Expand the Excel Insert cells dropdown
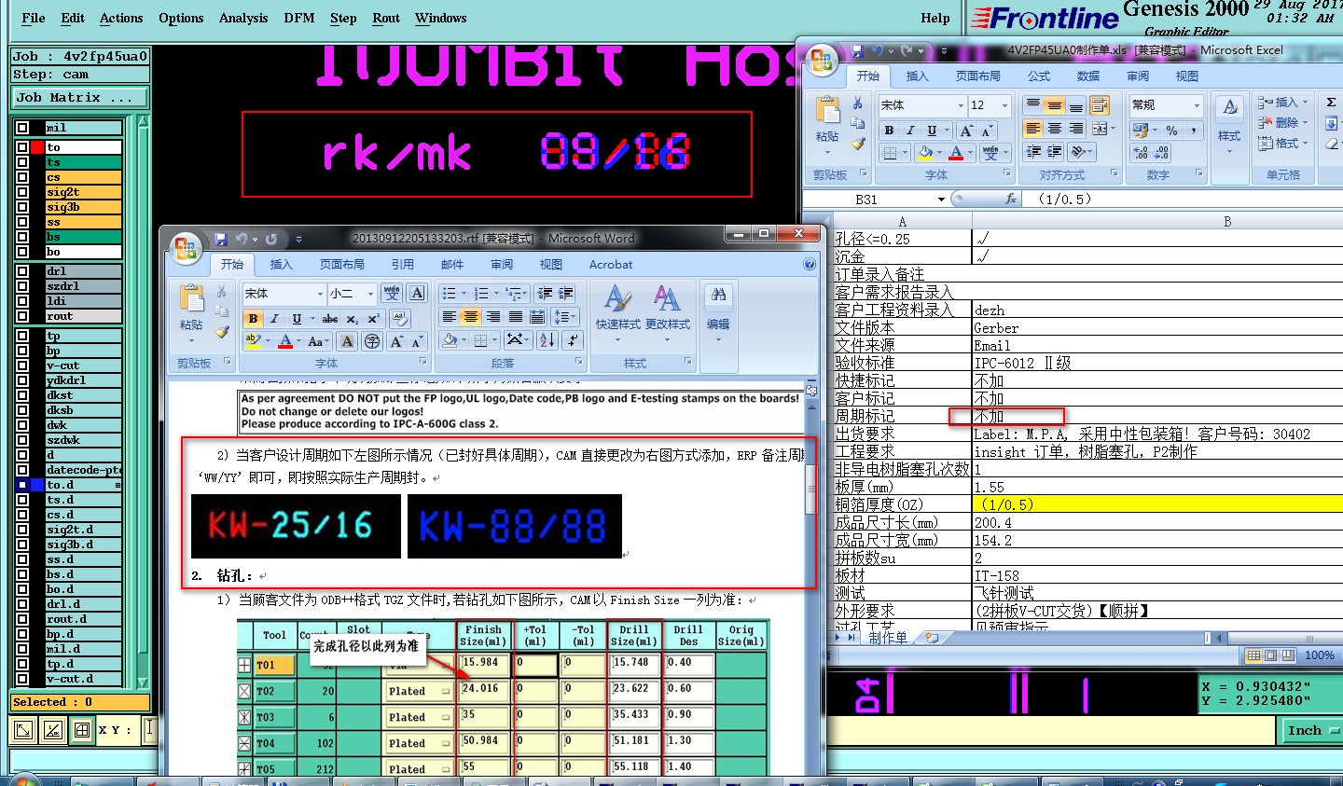The image size is (1343, 786). coord(1306,103)
